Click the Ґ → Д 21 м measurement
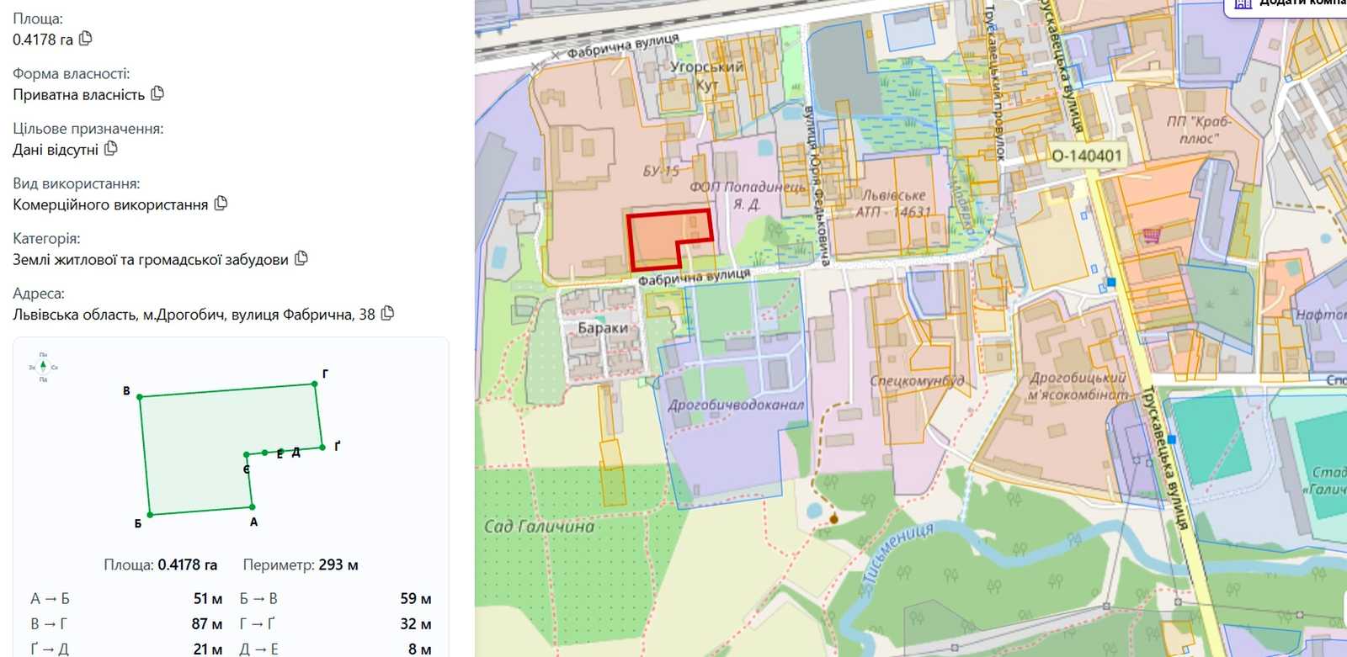Viewport: 1347px width, 657px height. point(126,649)
